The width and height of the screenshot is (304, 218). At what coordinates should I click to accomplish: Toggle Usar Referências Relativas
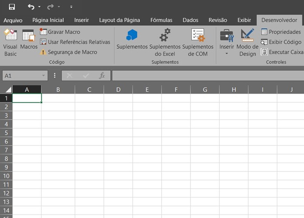click(x=75, y=42)
